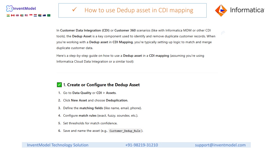Click 'Informatica Cloud Data Integration or a similar tool' line

click(x=95, y=62)
